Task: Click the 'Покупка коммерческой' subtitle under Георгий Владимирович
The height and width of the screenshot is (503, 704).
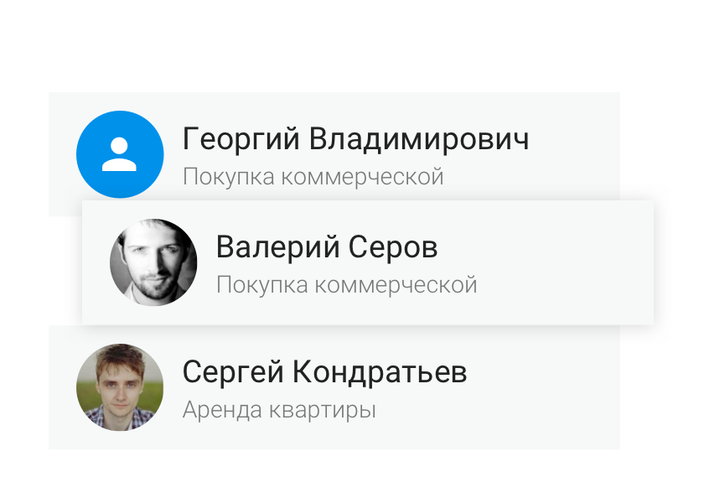Action: tap(313, 177)
